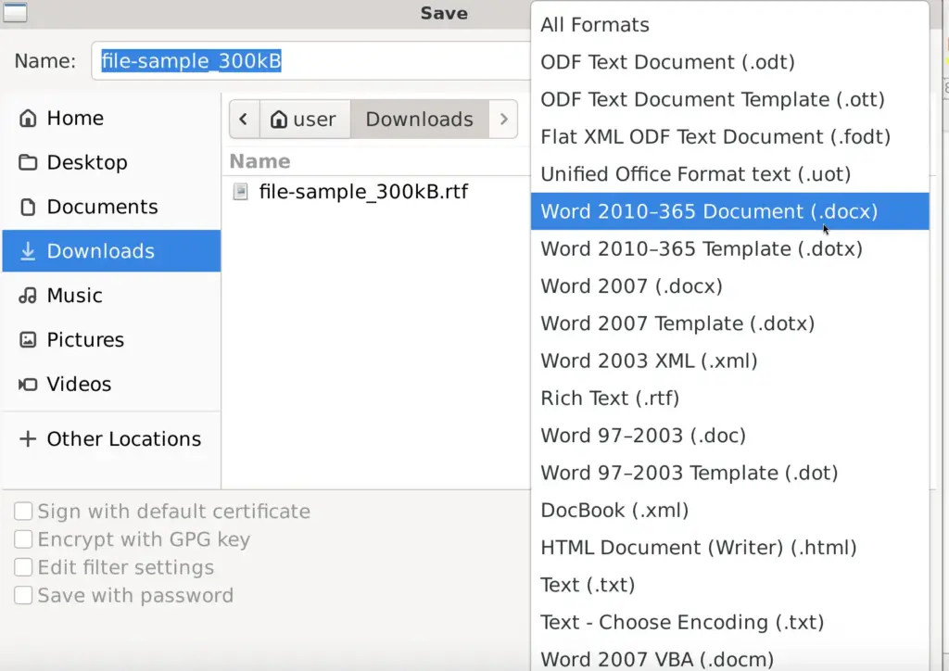Click the Name field with file-sample_300kB

point(310,60)
